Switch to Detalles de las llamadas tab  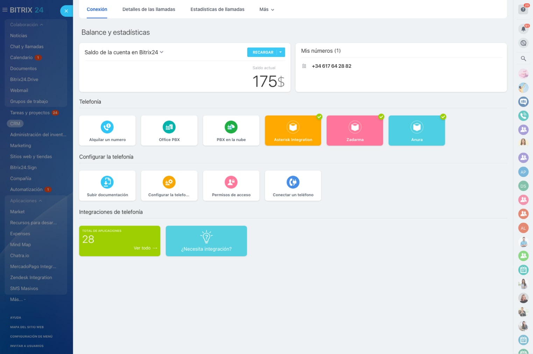(x=149, y=9)
